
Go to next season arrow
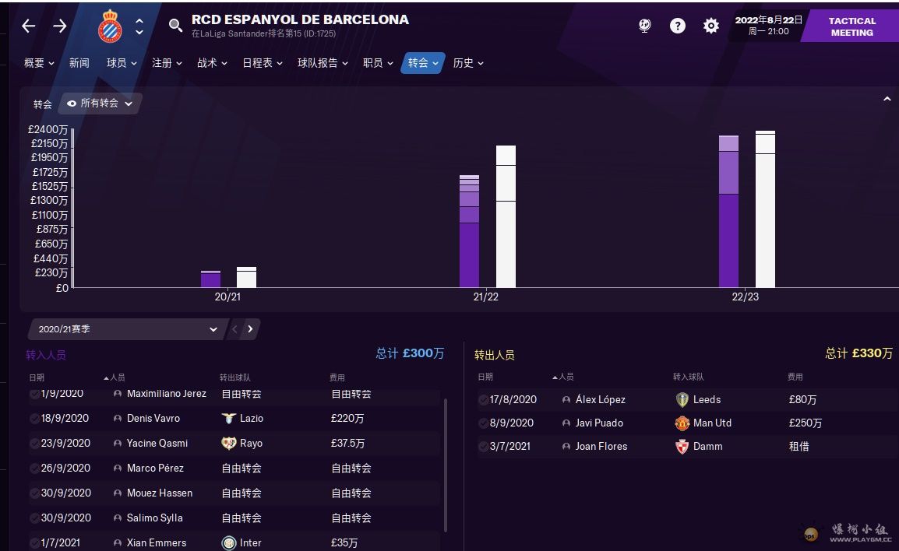point(250,328)
